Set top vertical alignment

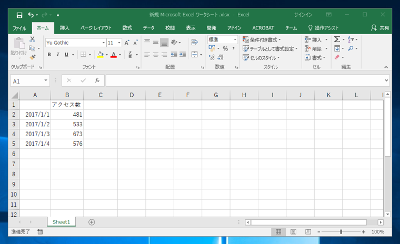(147, 42)
